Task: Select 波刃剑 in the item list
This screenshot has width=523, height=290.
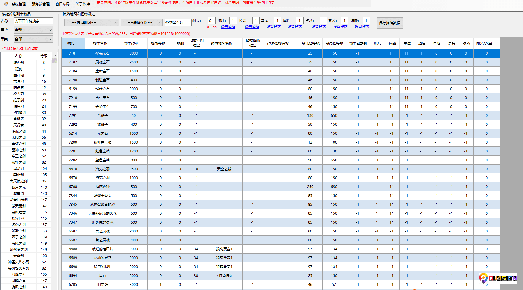Action: (19, 63)
